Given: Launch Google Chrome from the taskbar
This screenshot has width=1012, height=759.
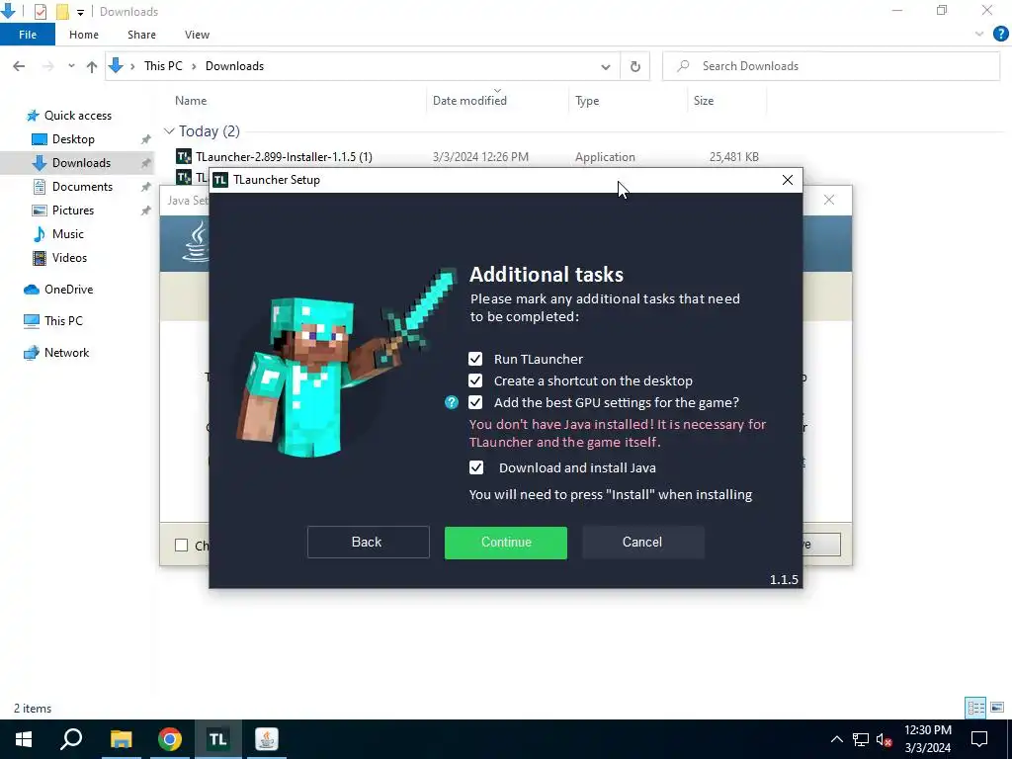Looking at the screenshot, I should (x=170, y=739).
